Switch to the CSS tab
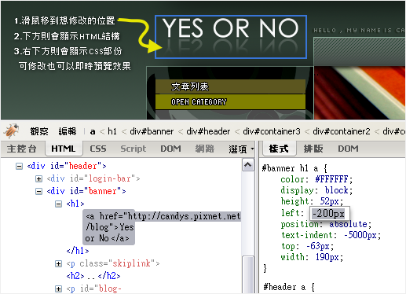The image size is (406, 294). [x=98, y=149]
